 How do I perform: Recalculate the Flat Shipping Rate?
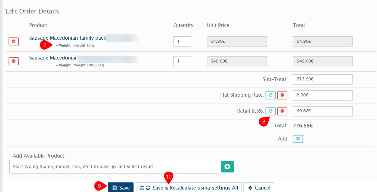[x=270, y=95]
